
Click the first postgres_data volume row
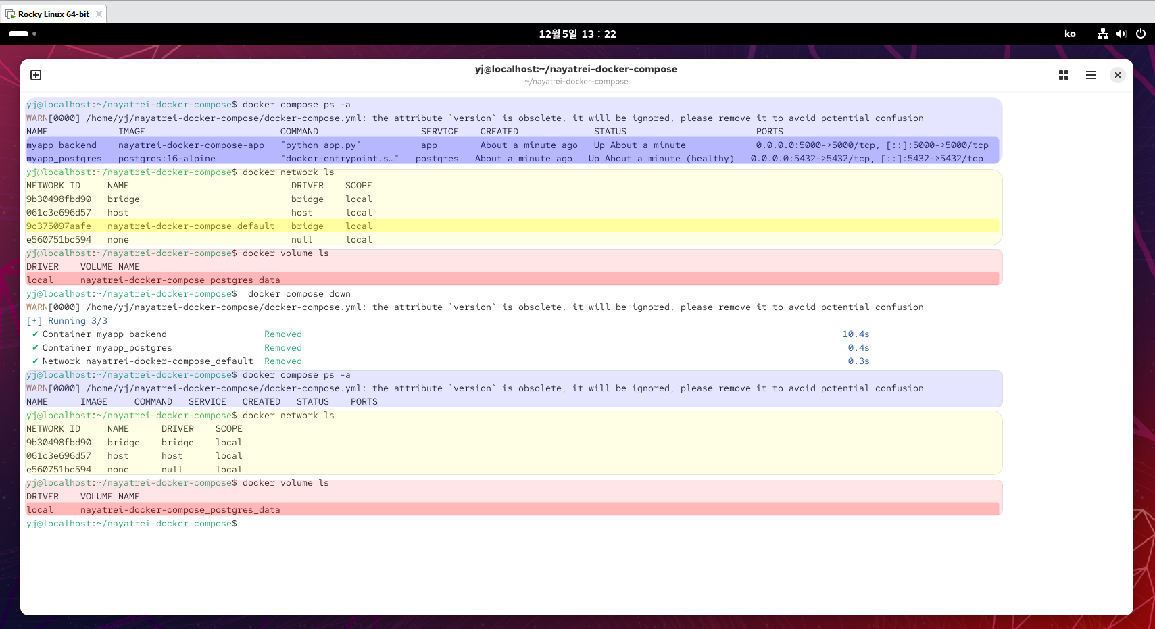[512, 280]
